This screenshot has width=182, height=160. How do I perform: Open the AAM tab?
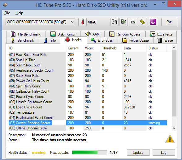tap(93, 34)
